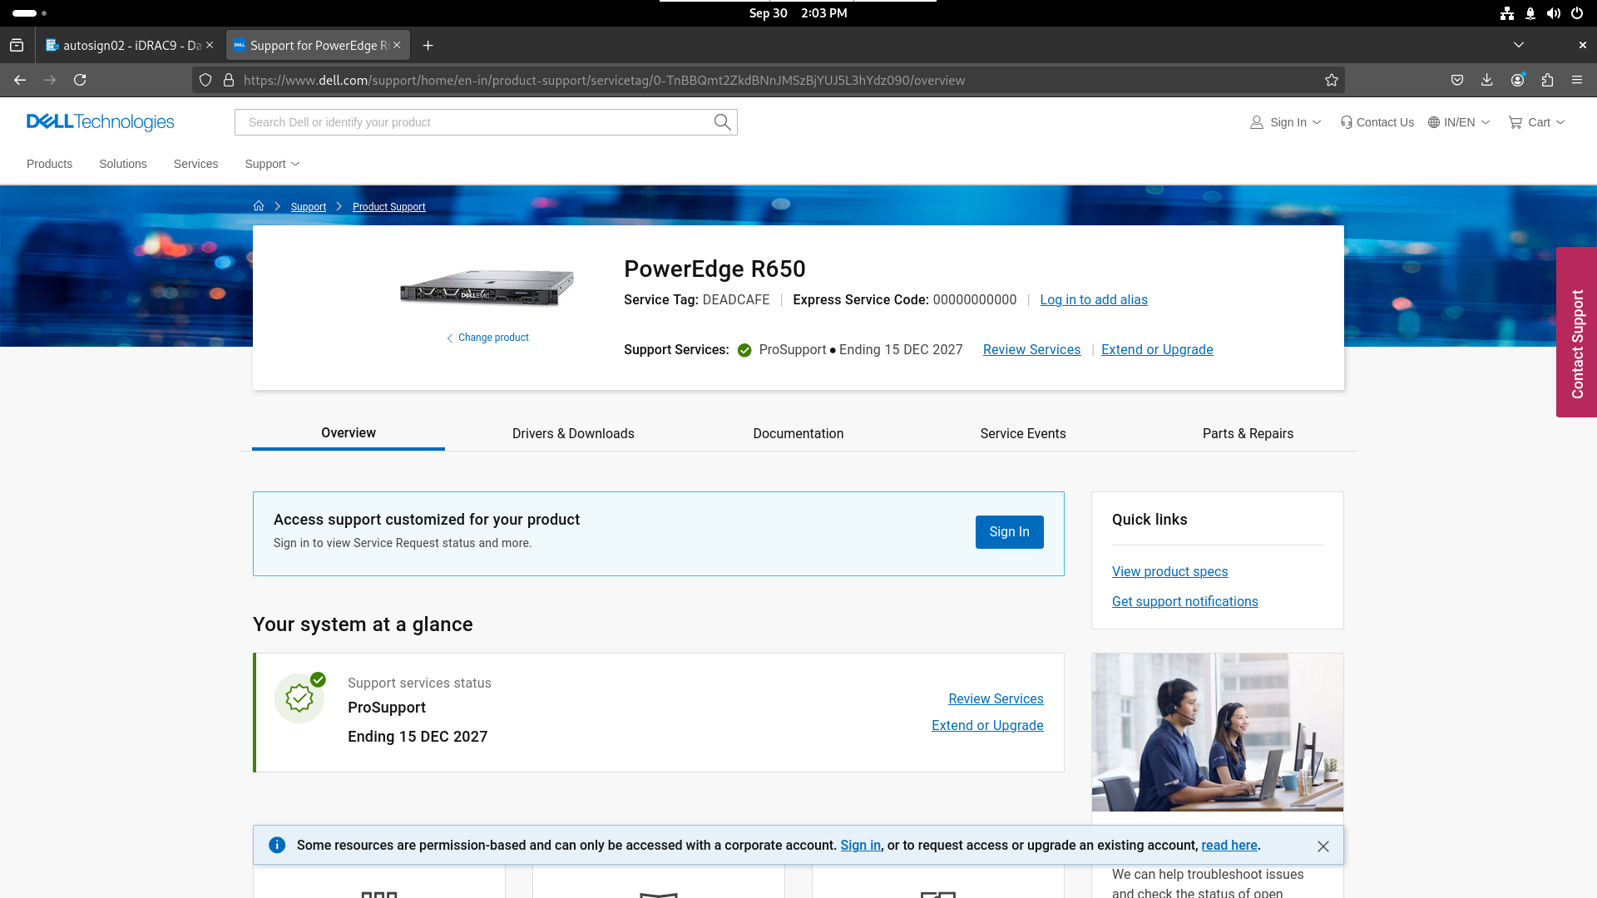Click the support services status badge icon
This screenshot has width=1597, height=898.
point(299,698)
